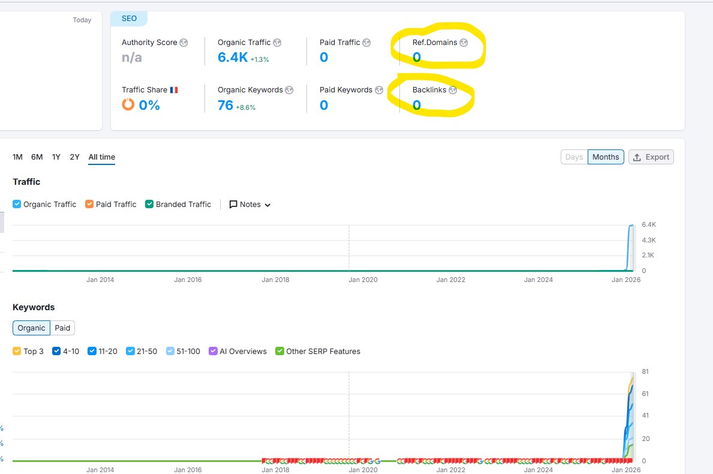Switch chart granularity to Days
713x474 pixels.
(574, 157)
